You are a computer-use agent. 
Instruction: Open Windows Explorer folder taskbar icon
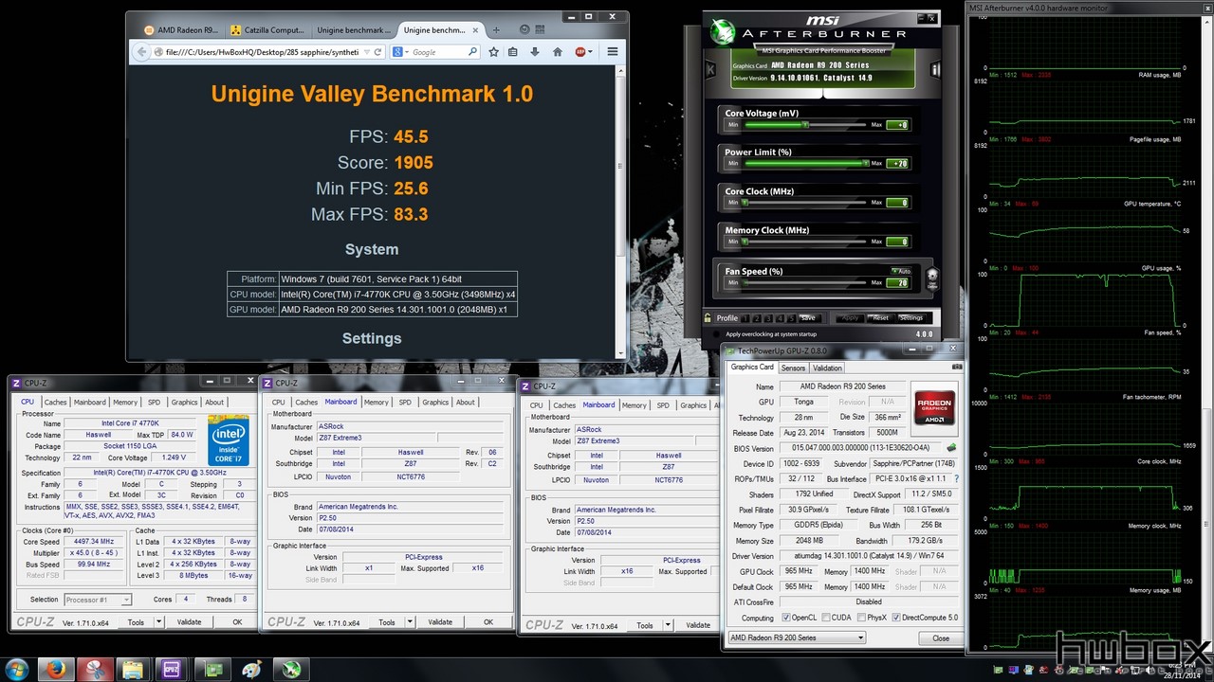(x=133, y=670)
